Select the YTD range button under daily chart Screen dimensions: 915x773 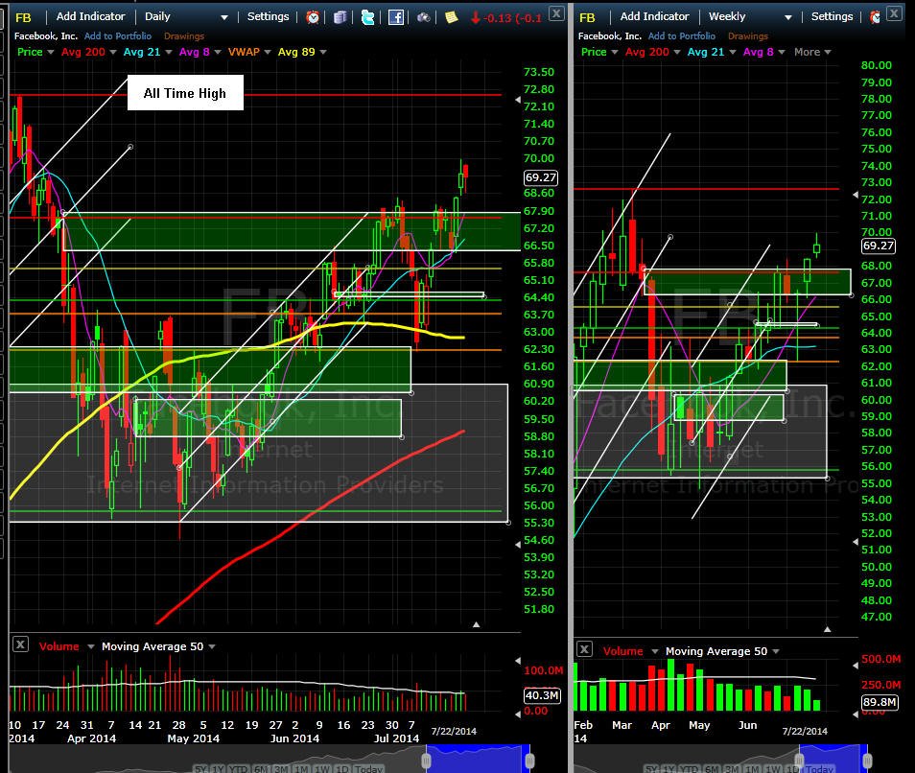[x=238, y=769]
